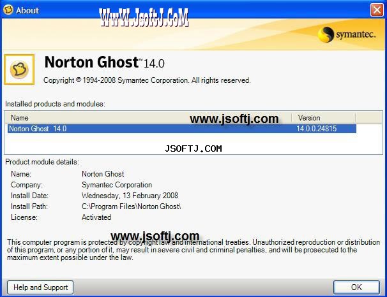Click the Symantec logo

347,34
